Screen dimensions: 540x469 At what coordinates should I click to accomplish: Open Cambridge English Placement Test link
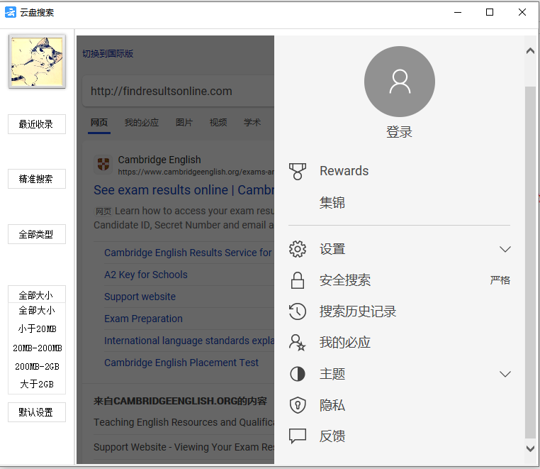click(x=181, y=363)
